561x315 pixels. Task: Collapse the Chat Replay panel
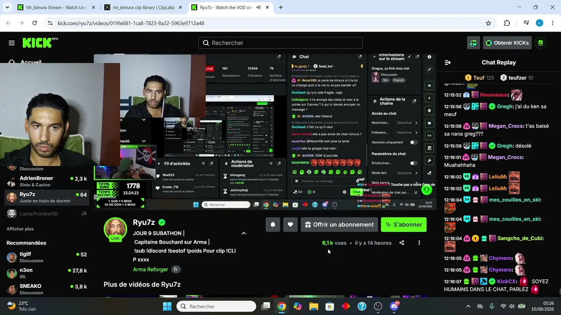pyautogui.click(x=447, y=63)
